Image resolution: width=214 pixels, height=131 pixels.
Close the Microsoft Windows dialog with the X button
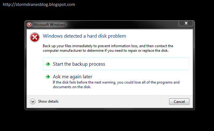pyautogui.click(x=186, y=23)
